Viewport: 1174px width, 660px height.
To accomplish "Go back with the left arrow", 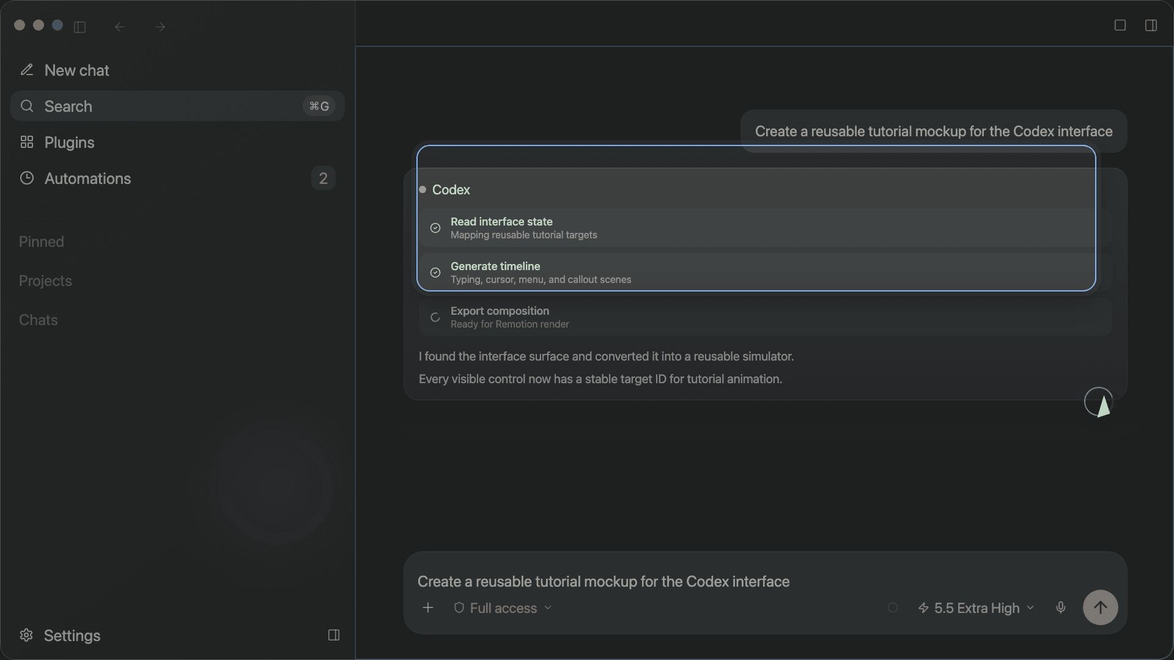I will (120, 27).
